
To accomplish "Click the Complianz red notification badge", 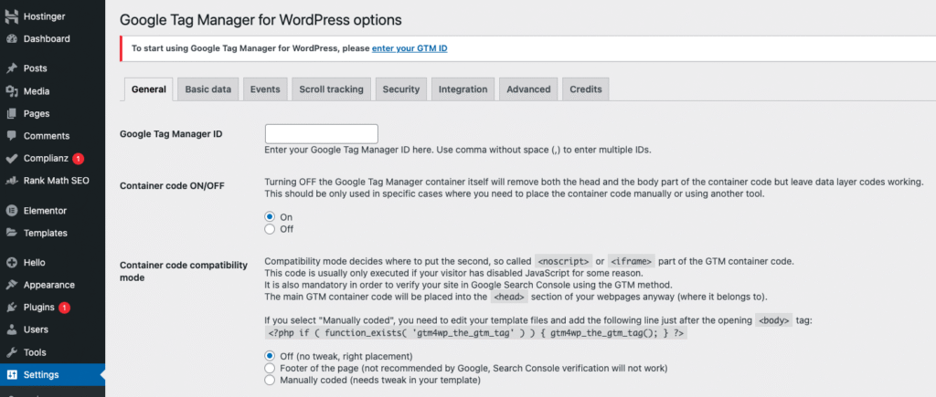I will point(79,159).
